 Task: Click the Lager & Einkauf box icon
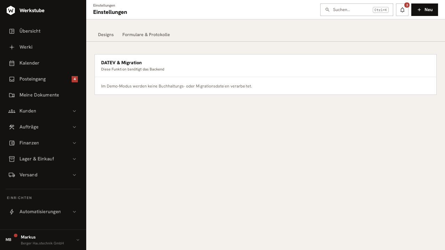[12, 159]
